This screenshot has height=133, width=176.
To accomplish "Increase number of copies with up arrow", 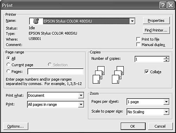I will (x=166, y=58).
